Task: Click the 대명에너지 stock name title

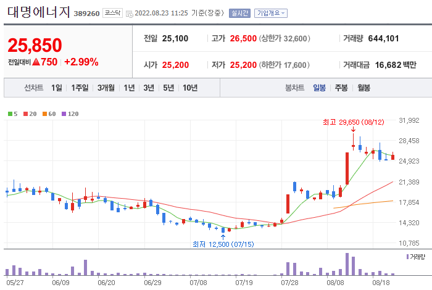Action: (38, 12)
